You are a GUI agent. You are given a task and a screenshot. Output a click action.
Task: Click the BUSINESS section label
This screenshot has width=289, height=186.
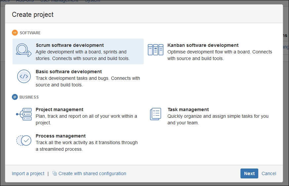point(29,97)
